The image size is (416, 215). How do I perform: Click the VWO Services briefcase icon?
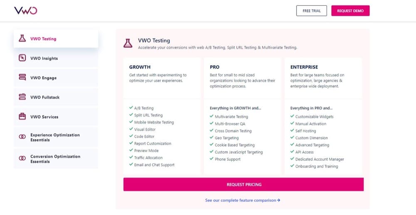tap(22, 117)
